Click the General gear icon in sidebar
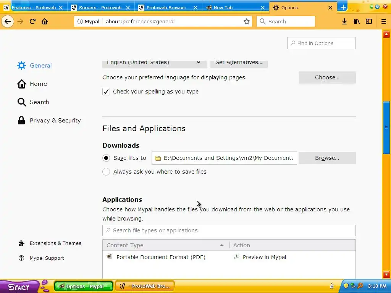 point(21,66)
